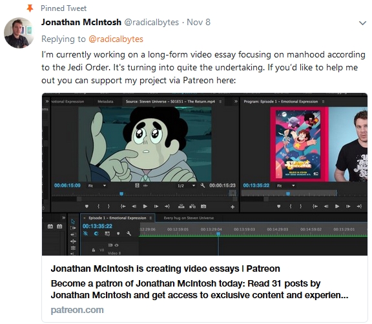The image size is (372, 324).
Task: Open the Jonathan McIntosh display name link
Action: (81, 22)
